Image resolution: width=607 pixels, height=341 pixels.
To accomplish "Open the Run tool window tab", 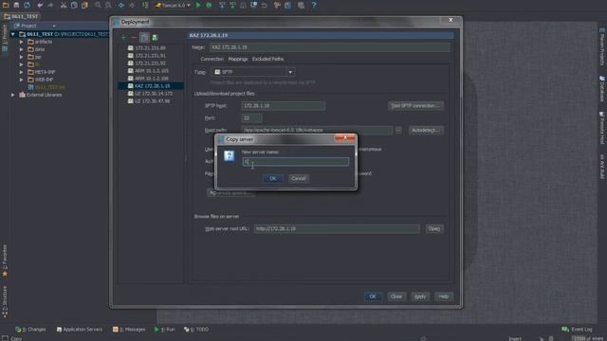I will point(164,330).
